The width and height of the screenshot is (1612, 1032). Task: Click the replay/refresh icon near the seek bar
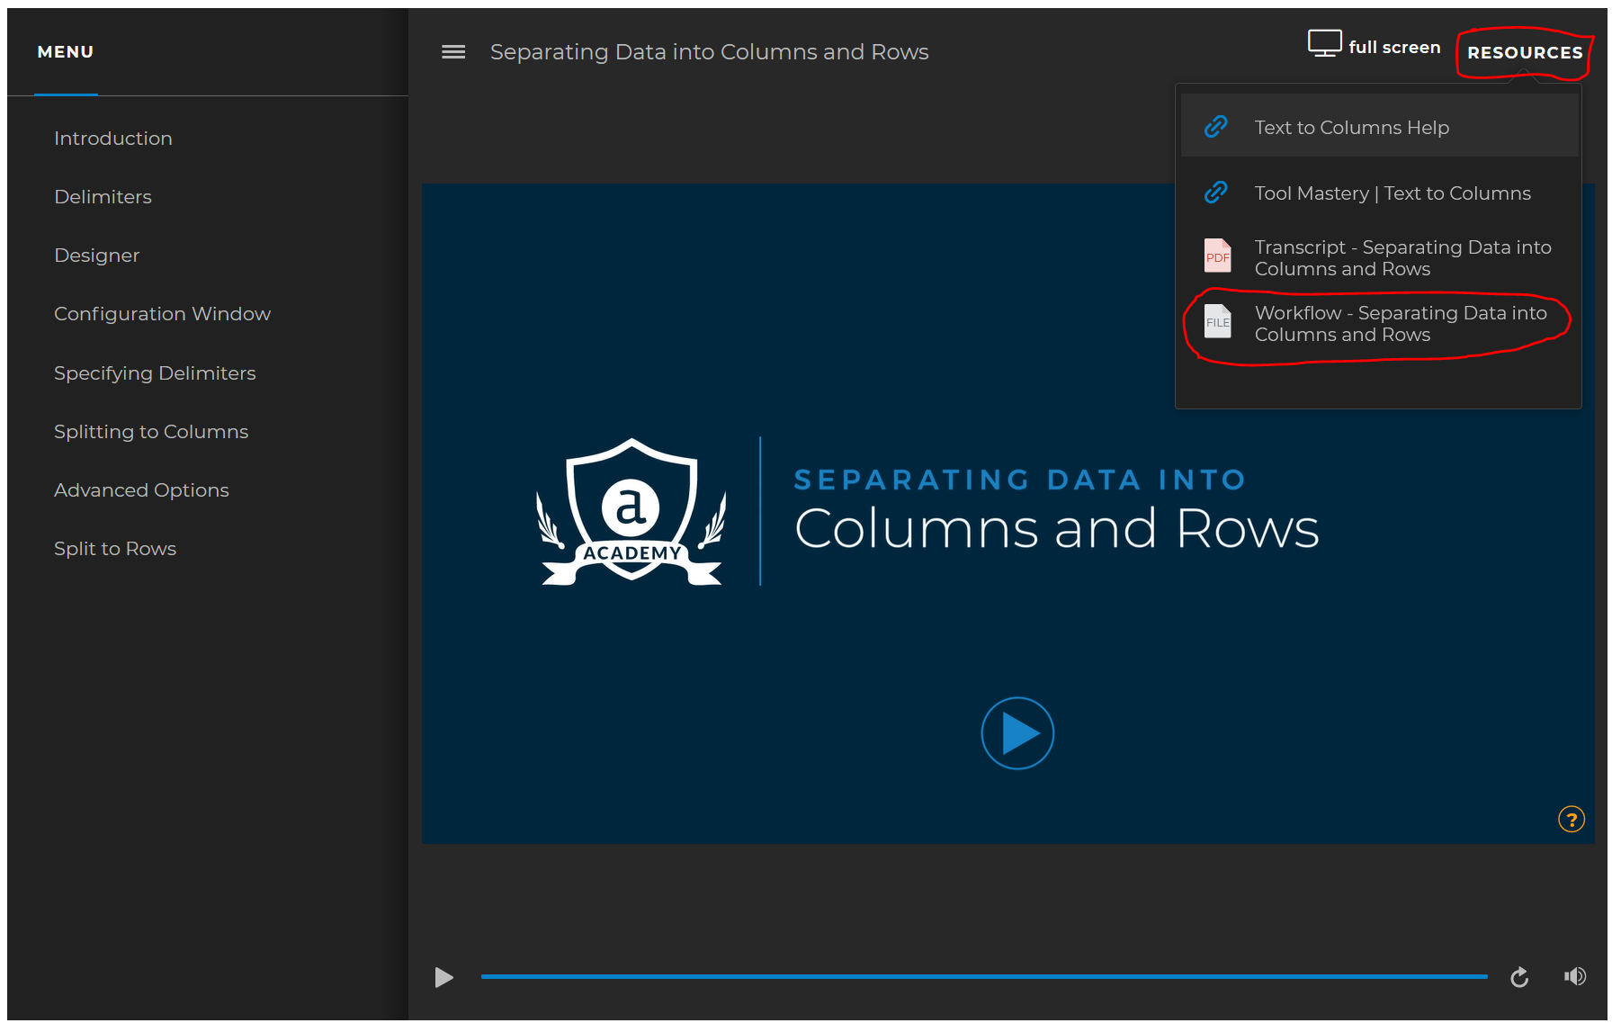click(x=1519, y=977)
